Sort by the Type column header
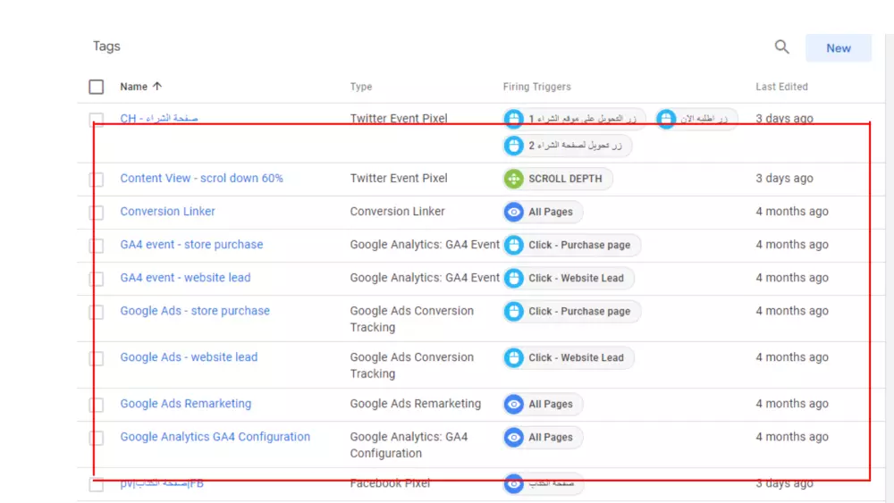 (x=361, y=87)
